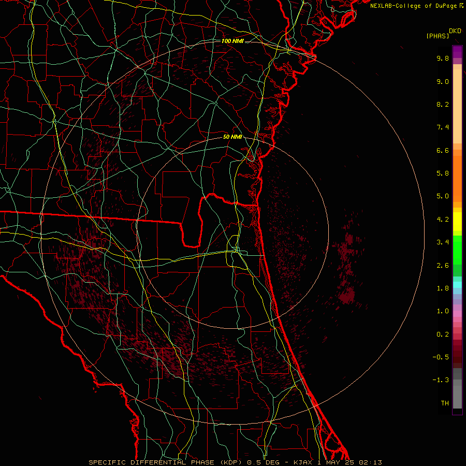Click the 0.5 DEG elevation text

coord(264,462)
